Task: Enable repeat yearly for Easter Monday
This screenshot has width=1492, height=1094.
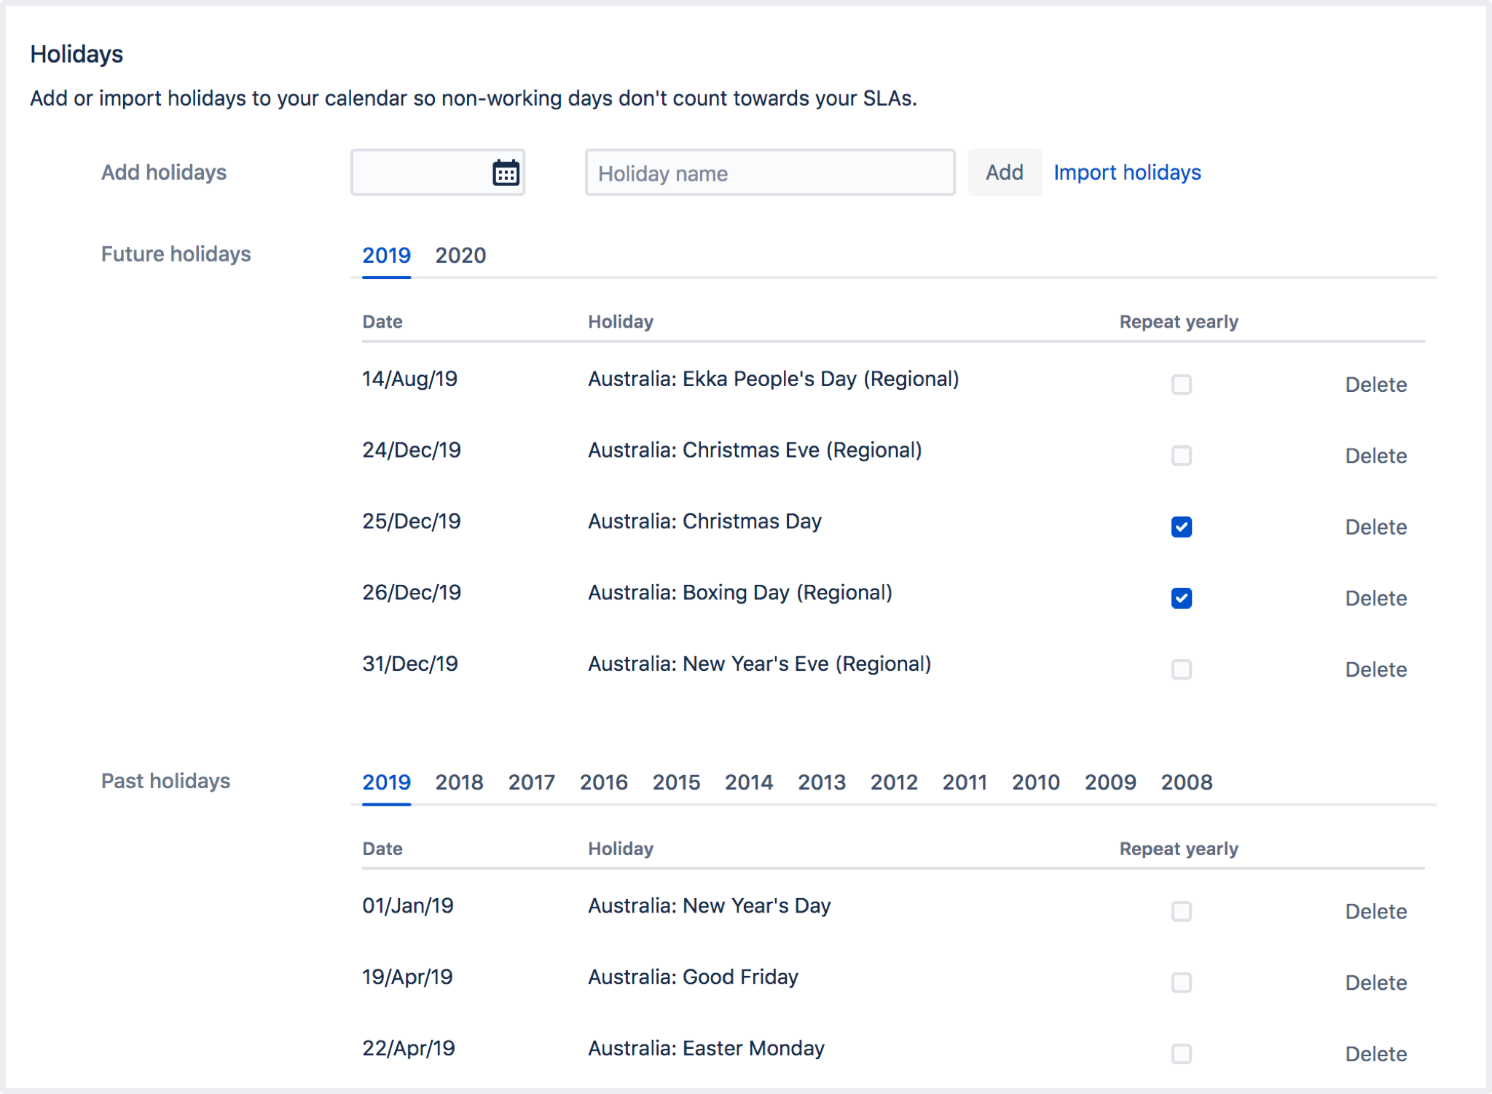Action: (x=1182, y=1054)
